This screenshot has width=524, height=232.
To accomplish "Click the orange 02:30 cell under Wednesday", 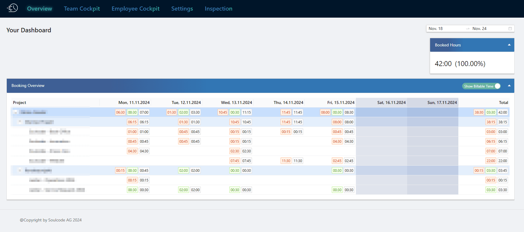I will tap(235, 151).
